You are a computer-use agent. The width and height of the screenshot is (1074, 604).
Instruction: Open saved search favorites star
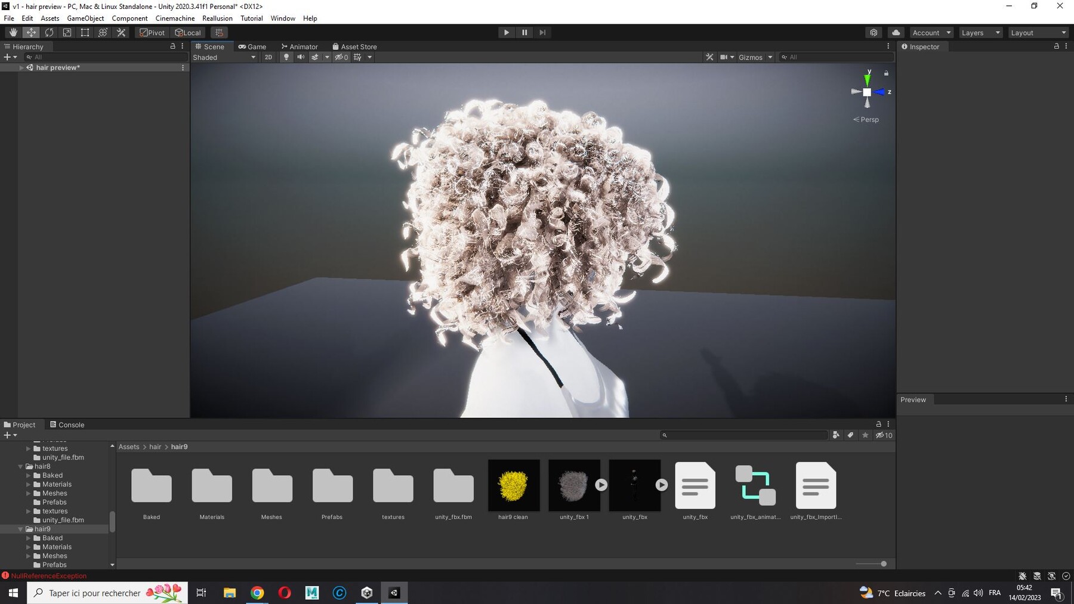coord(865,435)
